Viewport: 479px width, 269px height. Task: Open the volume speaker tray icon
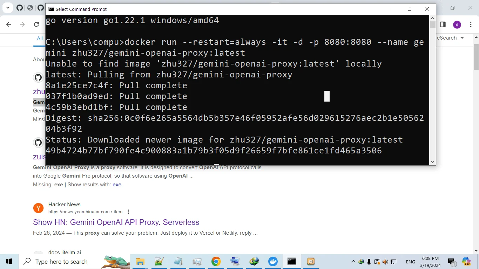(385, 262)
